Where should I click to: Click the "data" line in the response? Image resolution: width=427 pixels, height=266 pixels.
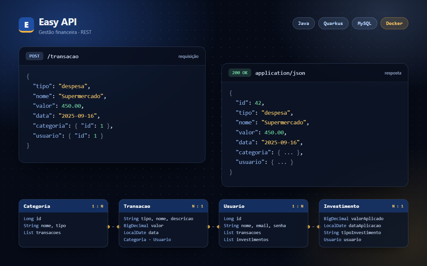click(269, 143)
